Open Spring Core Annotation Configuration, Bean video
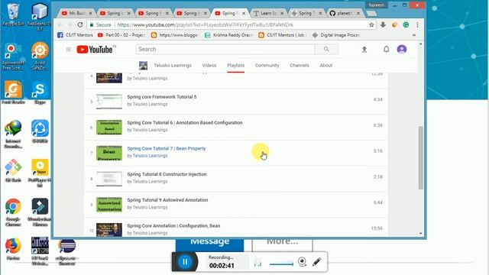489x275 pixels. (173, 226)
